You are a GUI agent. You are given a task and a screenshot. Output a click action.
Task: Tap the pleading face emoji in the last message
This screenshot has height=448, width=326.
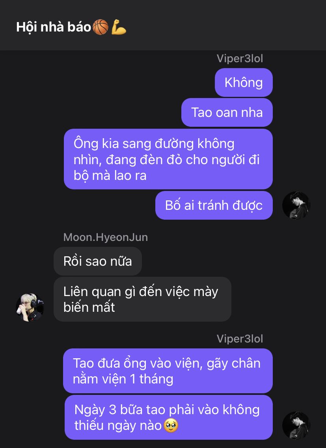[171, 426]
